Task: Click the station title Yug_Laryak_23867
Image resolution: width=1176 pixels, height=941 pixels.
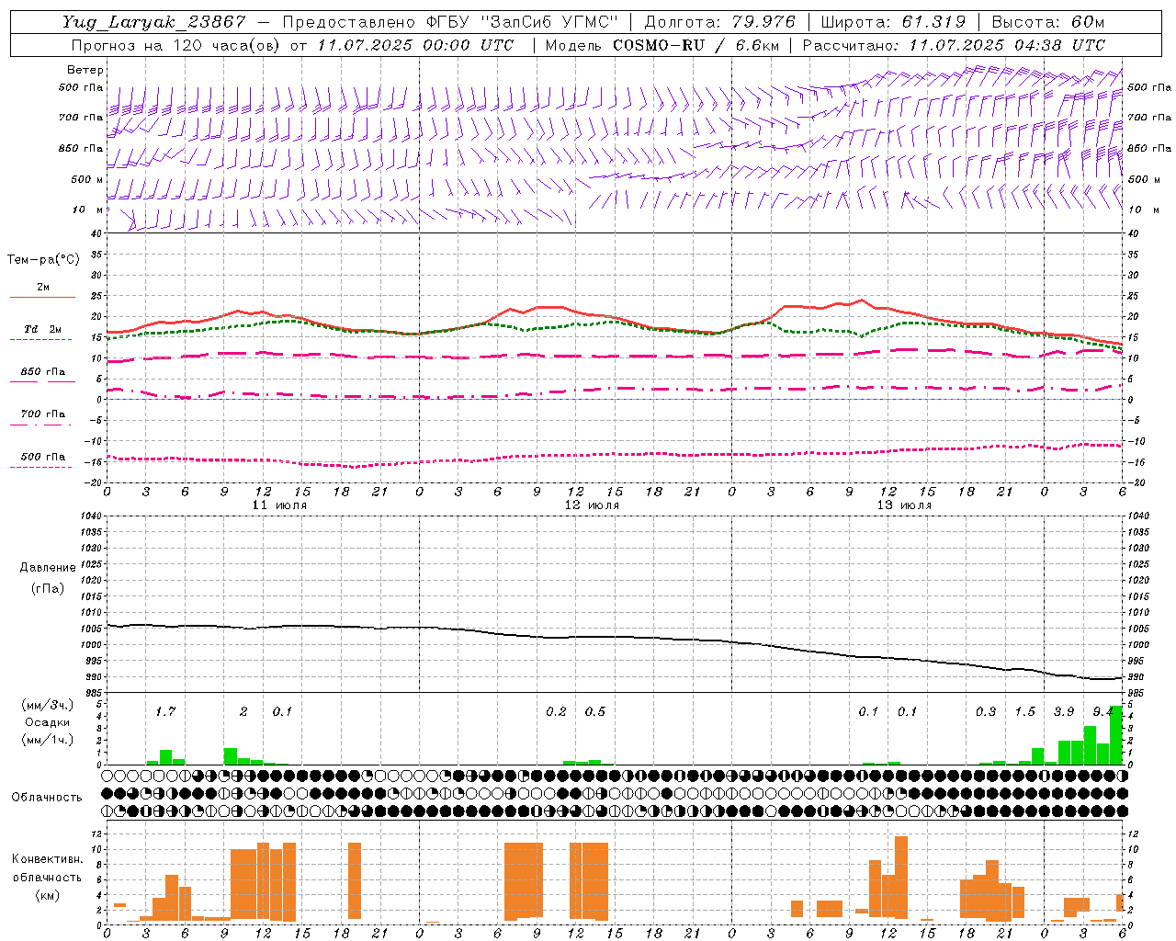Action: click(x=154, y=22)
